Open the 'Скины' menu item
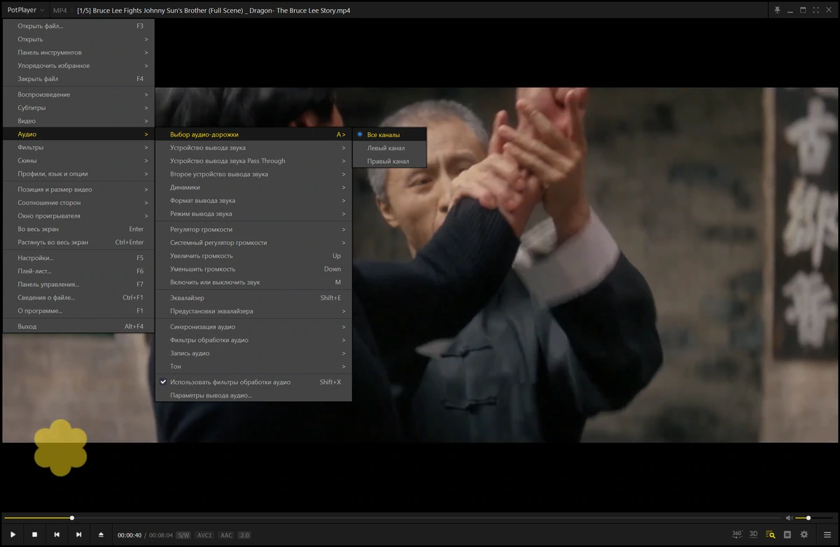Screen dimensions: 840x547 tap(78, 161)
